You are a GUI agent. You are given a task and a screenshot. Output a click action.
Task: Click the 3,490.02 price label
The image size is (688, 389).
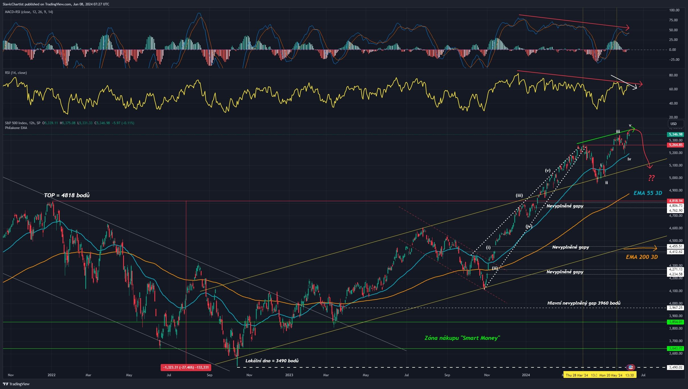tap(675, 367)
